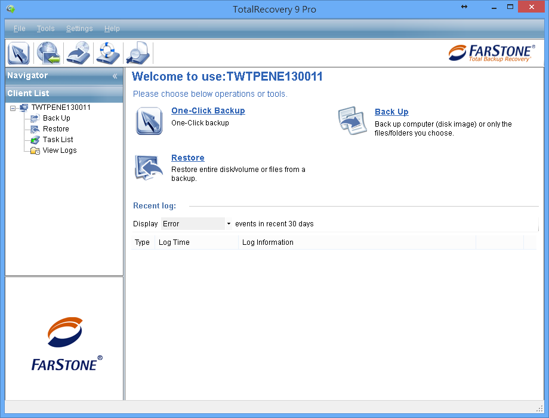Screen dimensions: 549x418
Task: Click the One-Click Backup cursor icon
Action: click(148, 119)
